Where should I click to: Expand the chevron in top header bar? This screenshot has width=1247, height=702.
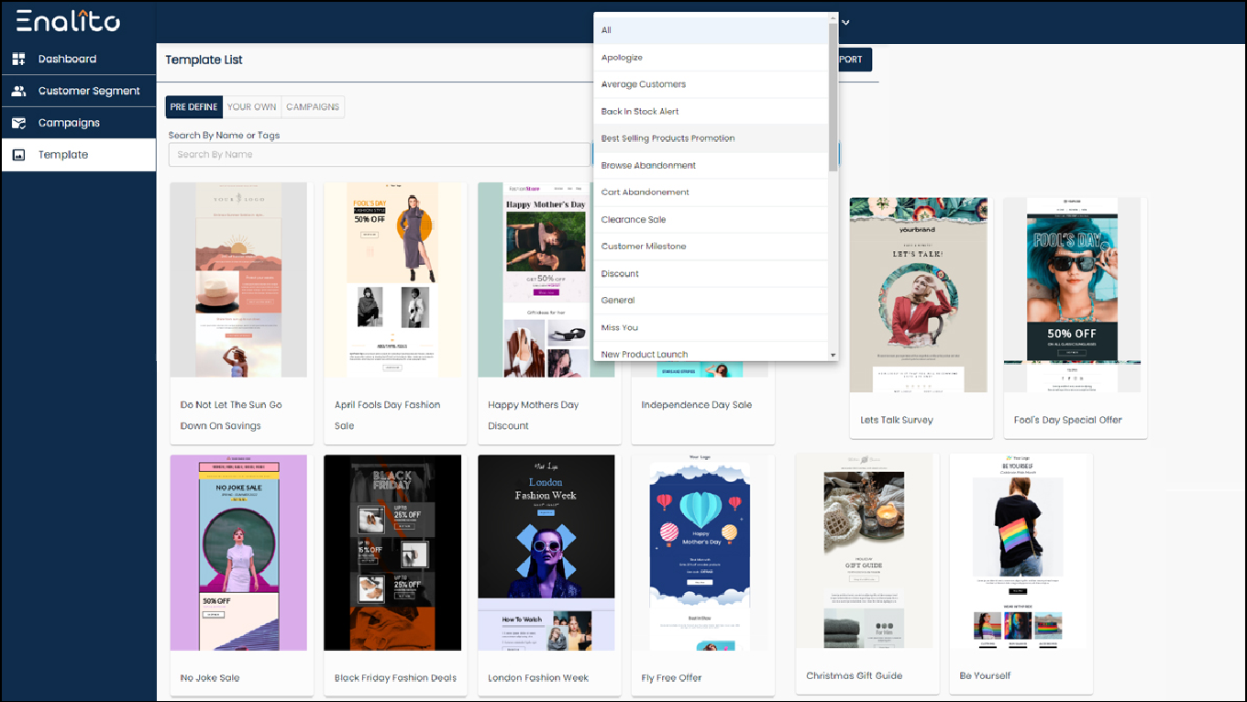(x=845, y=22)
